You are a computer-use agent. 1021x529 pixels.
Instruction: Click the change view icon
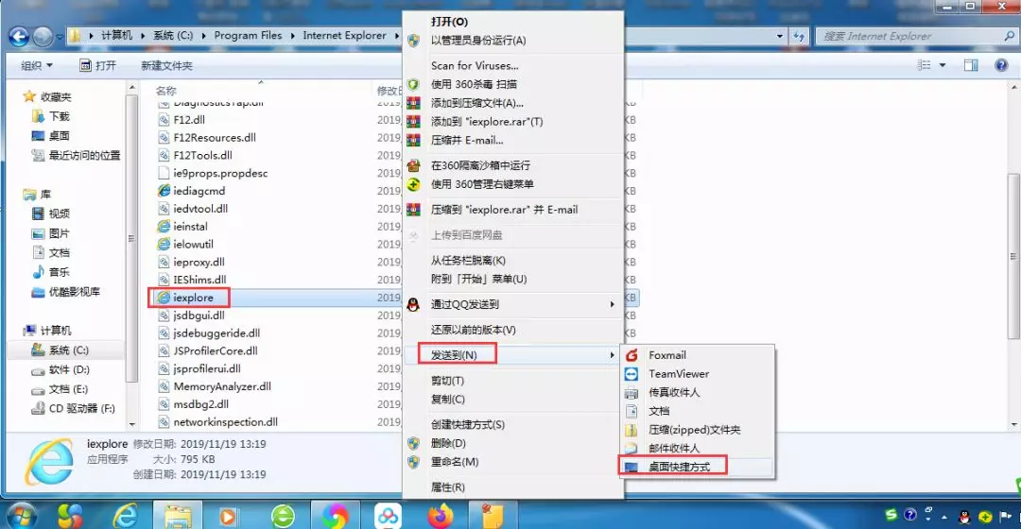[924, 65]
